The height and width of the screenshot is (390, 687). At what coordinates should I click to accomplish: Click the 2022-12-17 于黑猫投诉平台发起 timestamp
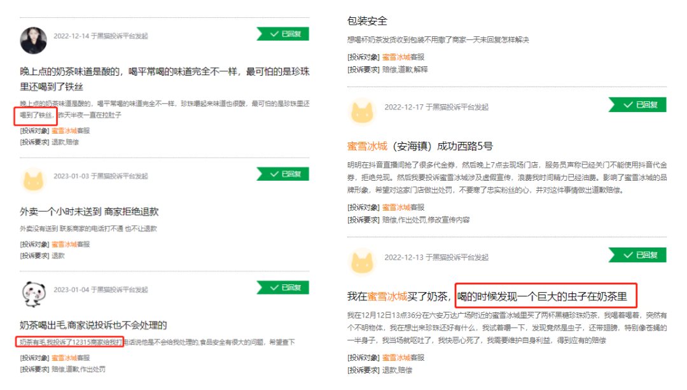click(x=436, y=107)
